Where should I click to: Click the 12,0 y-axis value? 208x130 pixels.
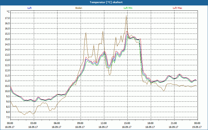[7, 70]
